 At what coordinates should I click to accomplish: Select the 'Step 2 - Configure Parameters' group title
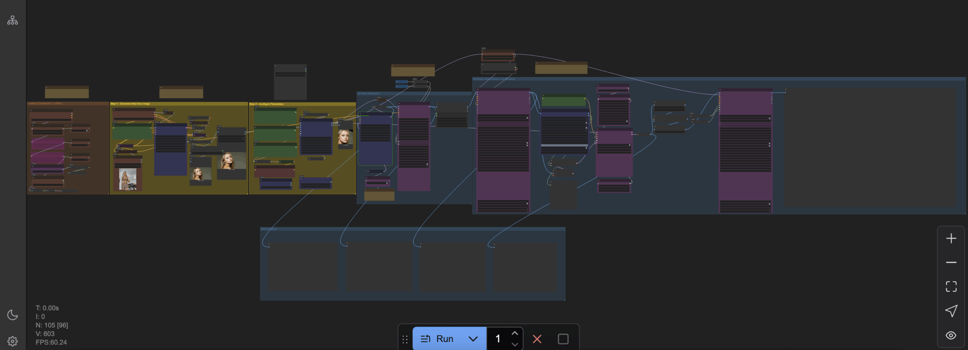pos(266,104)
